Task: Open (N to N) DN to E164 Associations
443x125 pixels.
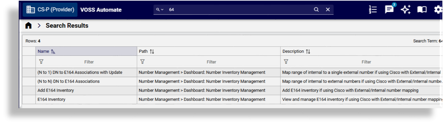Action: pos(69,81)
